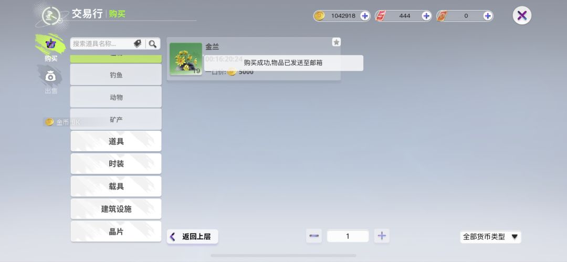Image resolution: width=567 pixels, height=262 pixels.
Task: Select the 动物 subcategory
Action: 116,97
